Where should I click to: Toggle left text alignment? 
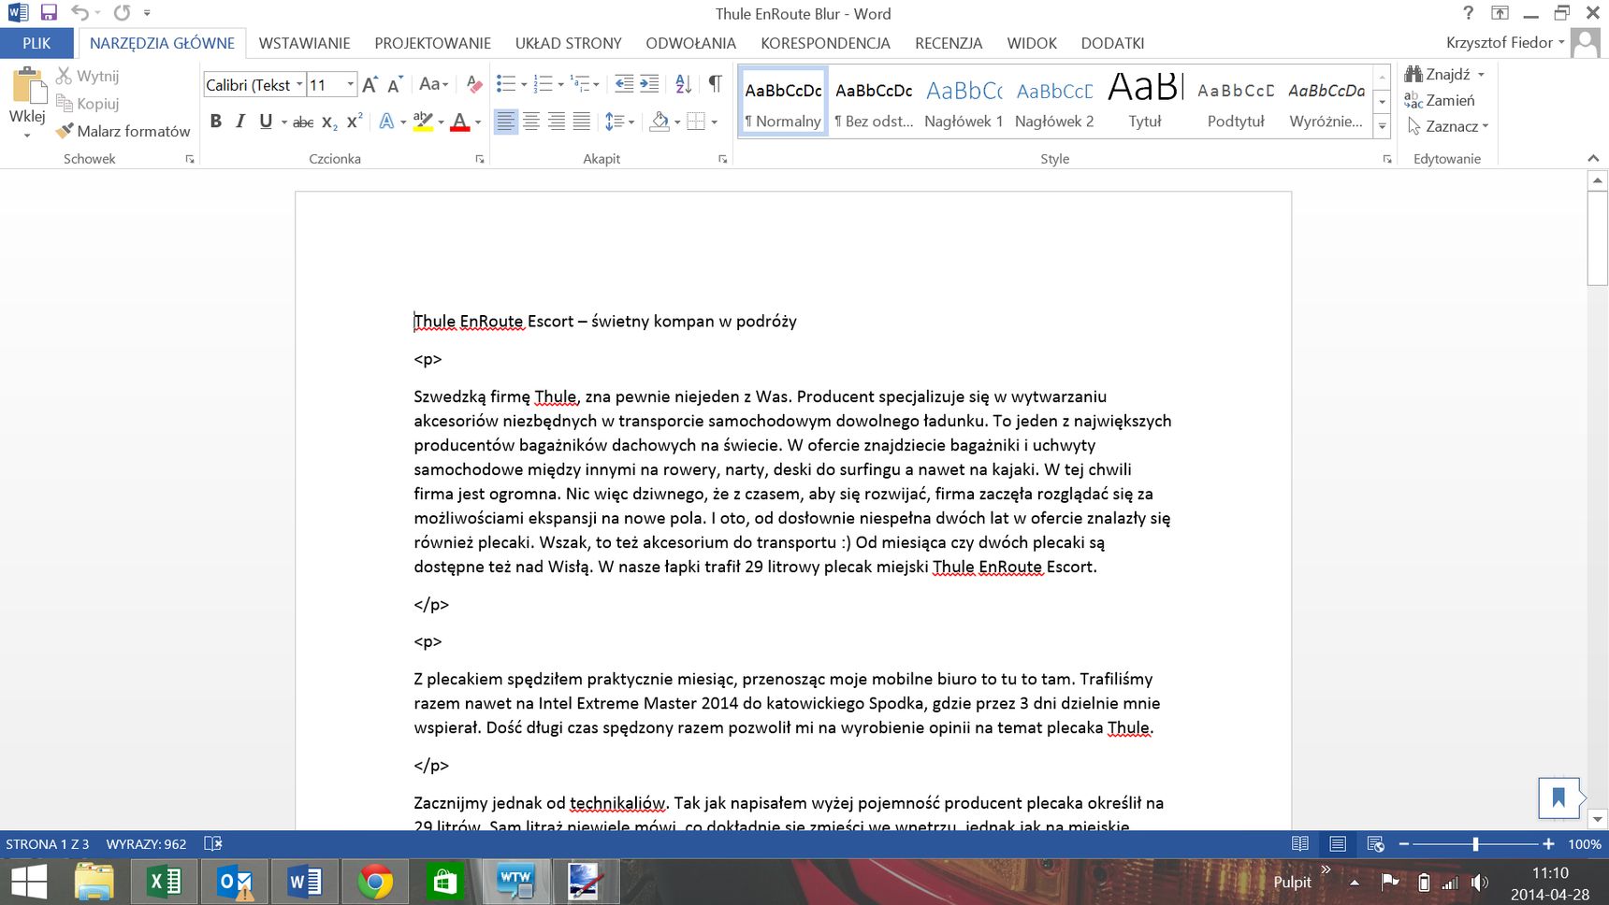point(506,122)
